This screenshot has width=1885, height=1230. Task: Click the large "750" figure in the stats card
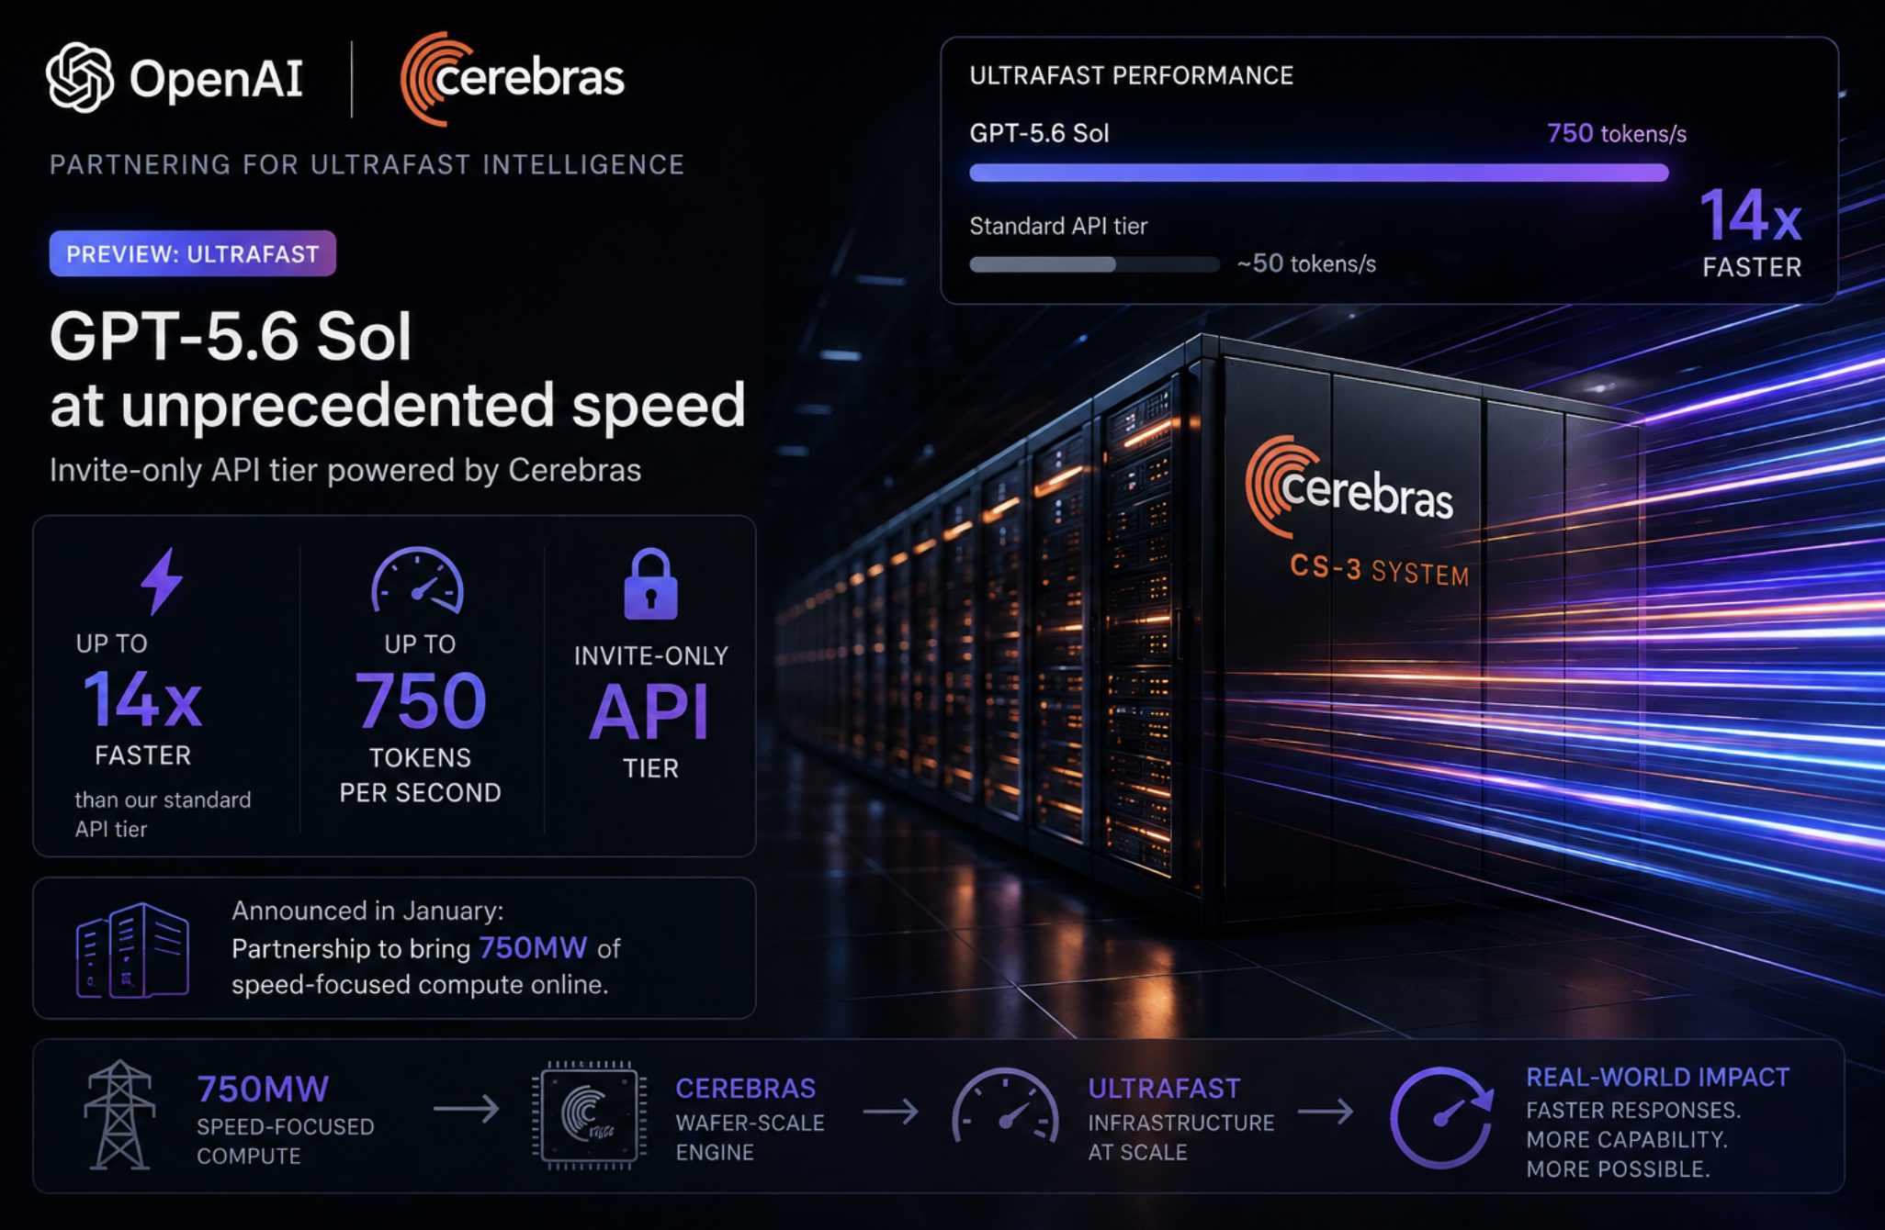[x=421, y=700]
